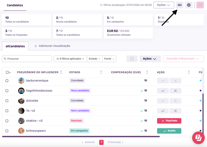The height and width of the screenshot is (147, 207).
Task: Select the barbyveronique row checkbox
Action: tap(7, 81)
